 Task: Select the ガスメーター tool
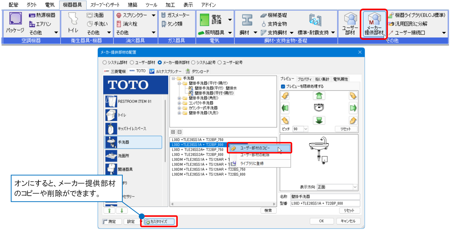[175, 15]
